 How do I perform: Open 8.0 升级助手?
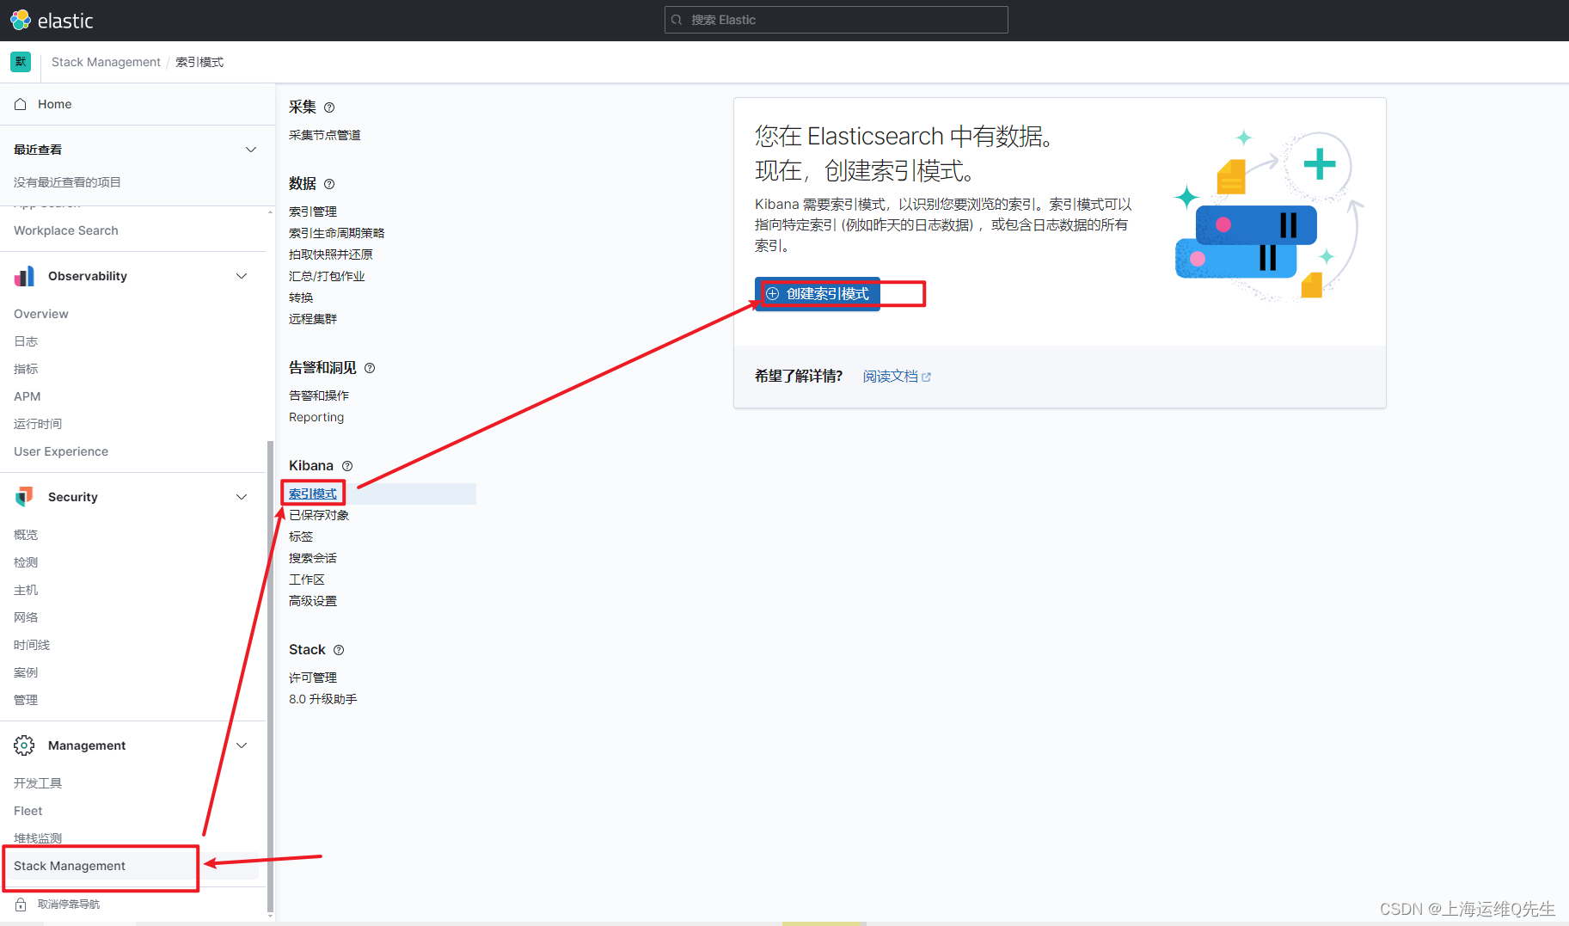point(323,699)
